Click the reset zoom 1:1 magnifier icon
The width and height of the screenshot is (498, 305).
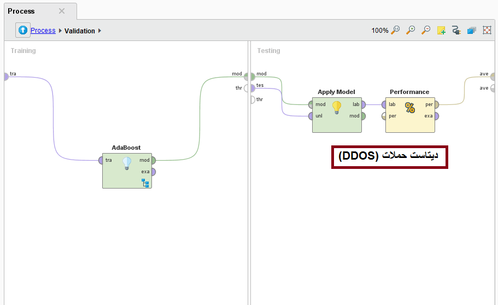(395, 31)
